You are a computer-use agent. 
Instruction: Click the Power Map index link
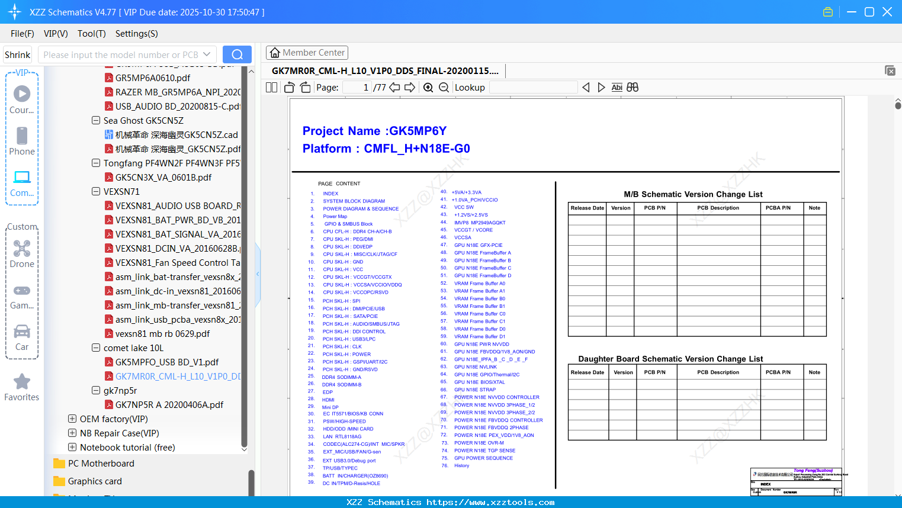335,217
